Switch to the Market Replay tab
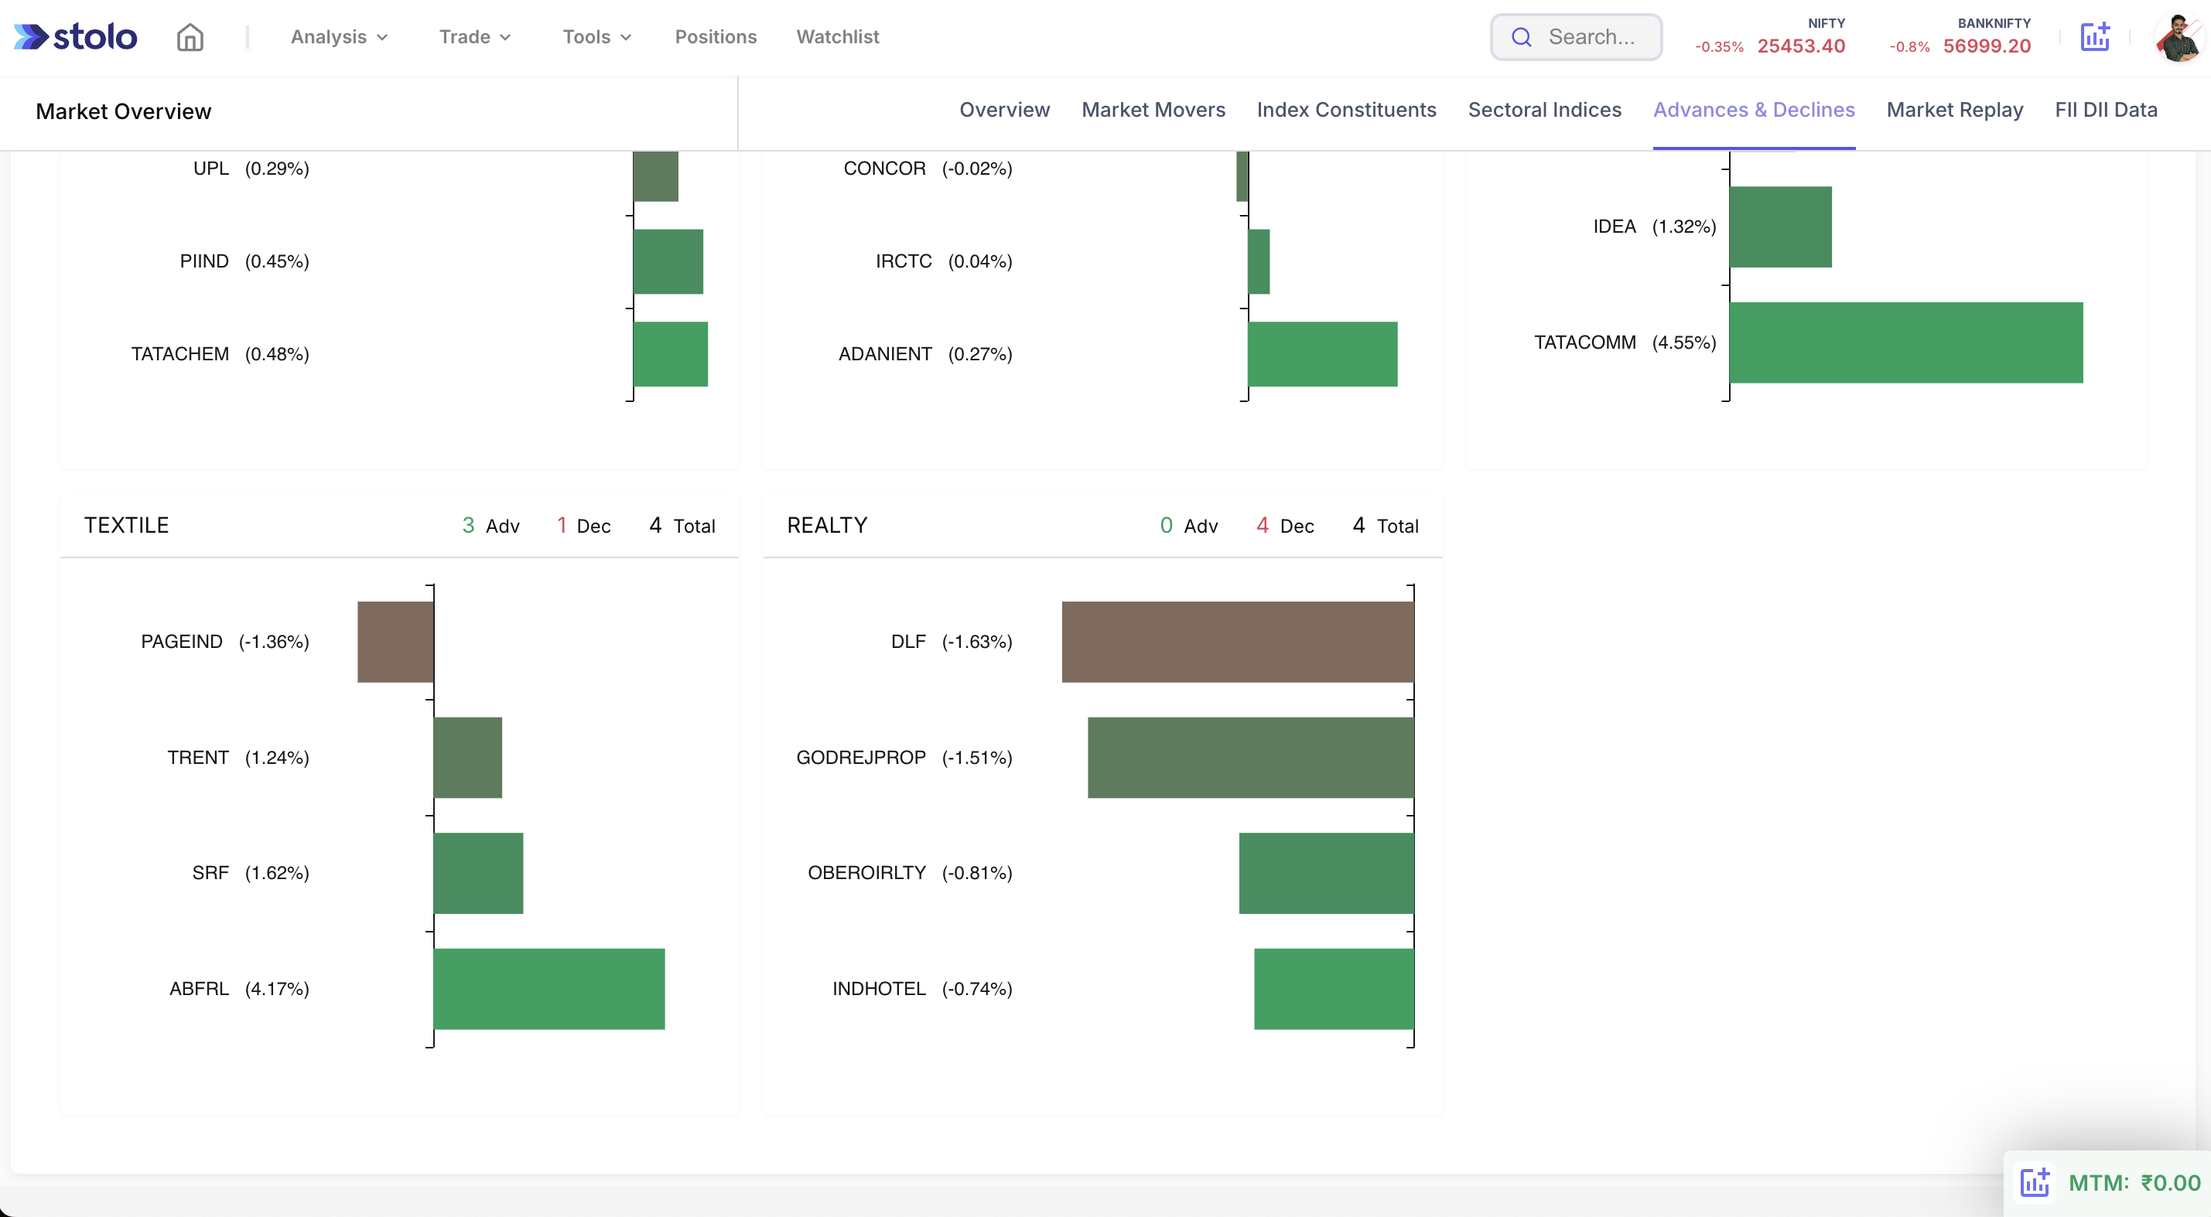The image size is (2211, 1217). coord(1954,110)
